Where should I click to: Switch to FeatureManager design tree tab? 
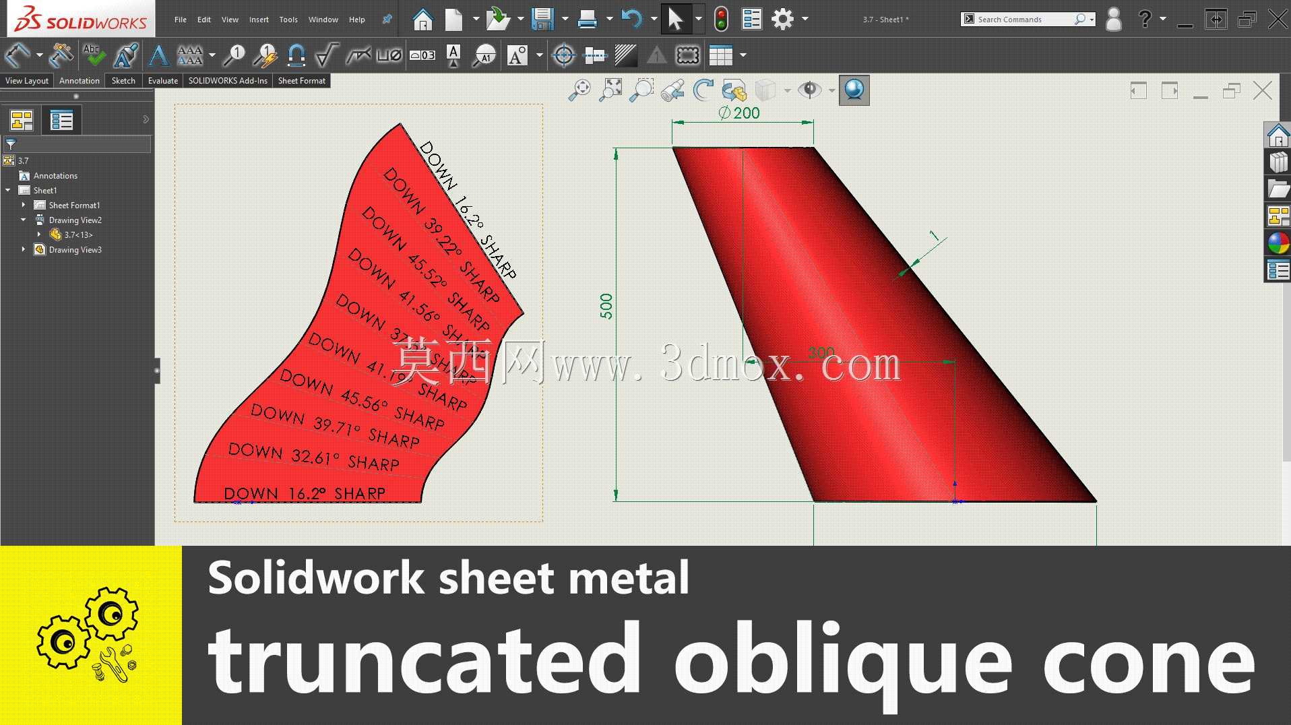tap(22, 121)
